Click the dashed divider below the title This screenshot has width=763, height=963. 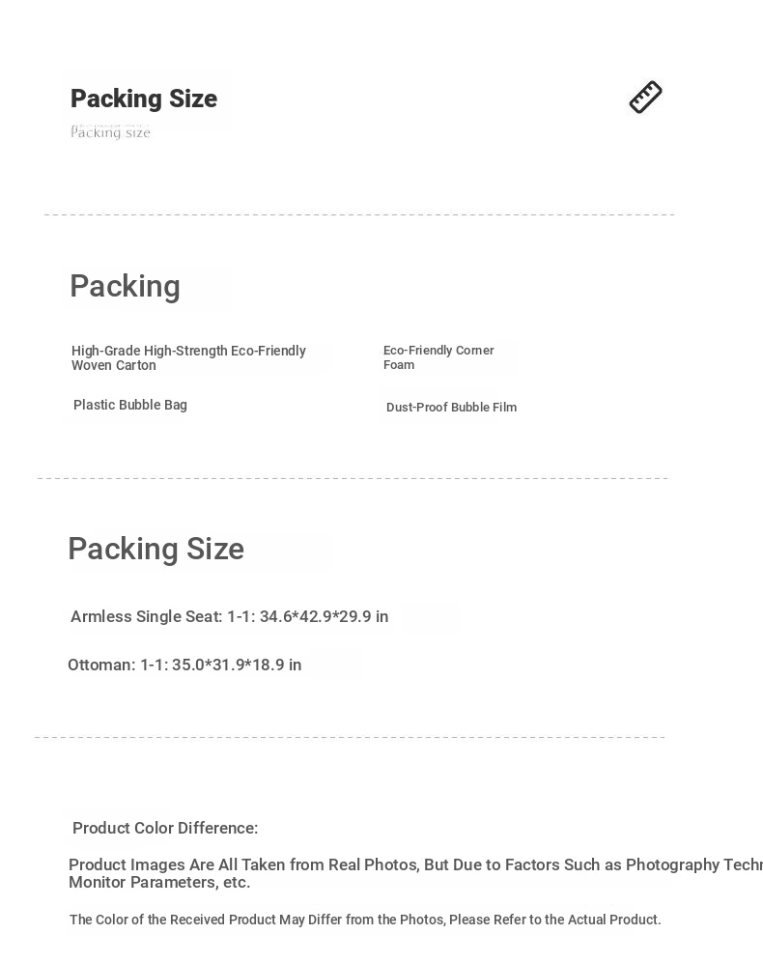(x=359, y=214)
